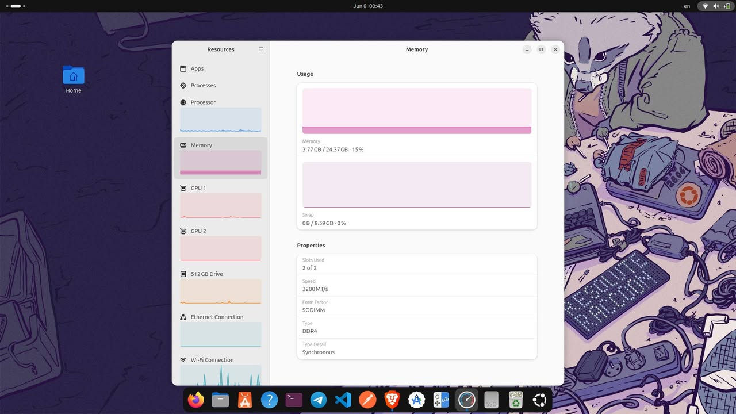The image size is (736, 414).
Task: Open Postman from the dock
Action: click(368, 400)
